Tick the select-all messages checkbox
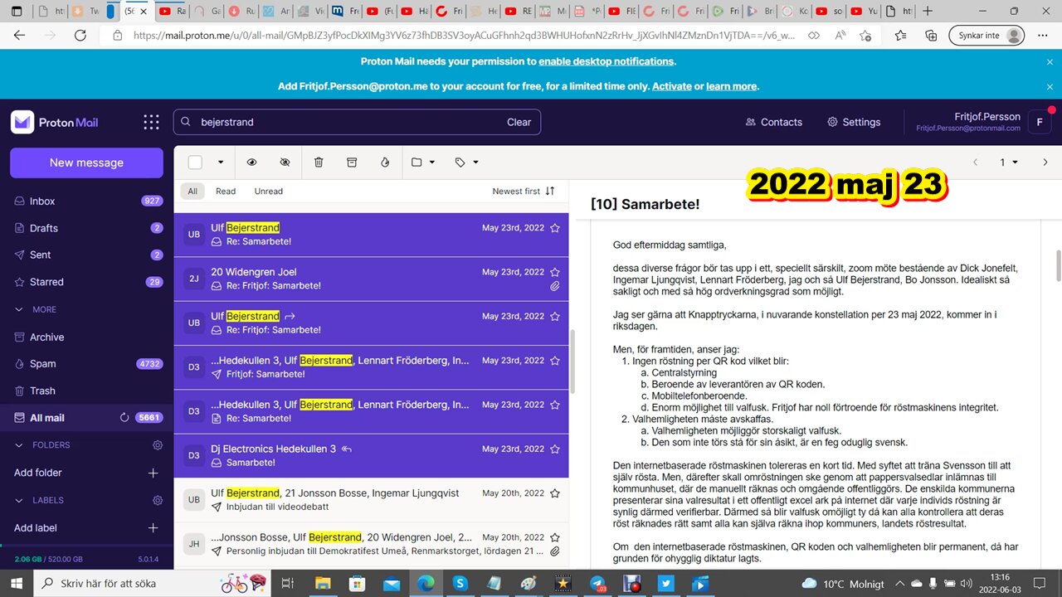Screen dimensions: 1062x597 pos(195,163)
